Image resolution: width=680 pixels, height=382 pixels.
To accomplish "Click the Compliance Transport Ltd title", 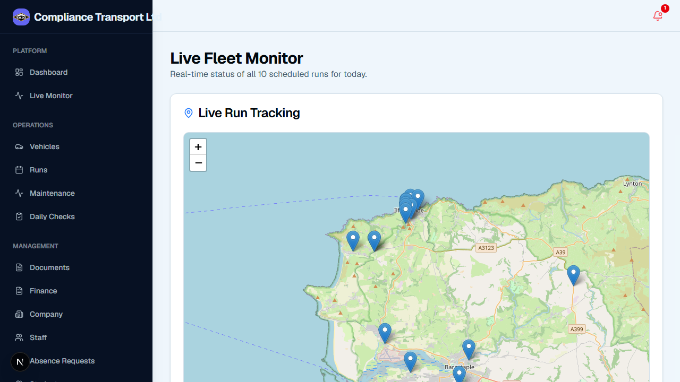I will pyautogui.click(x=98, y=17).
